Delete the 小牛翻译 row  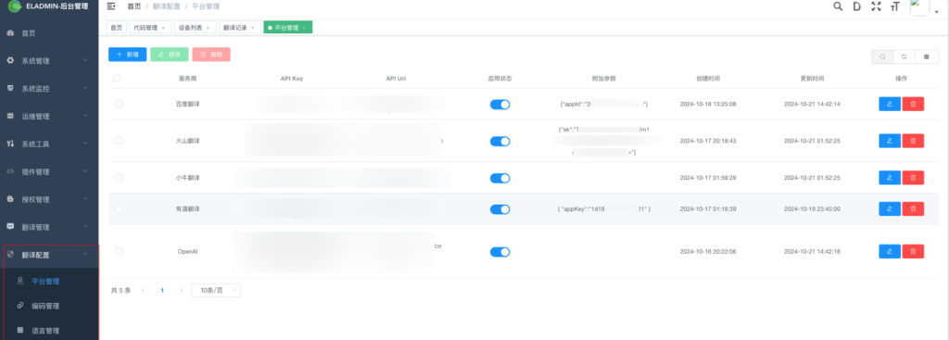tap(913, 178)
